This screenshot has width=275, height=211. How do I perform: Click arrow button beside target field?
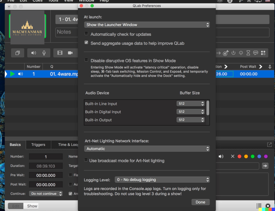point(265,166)
